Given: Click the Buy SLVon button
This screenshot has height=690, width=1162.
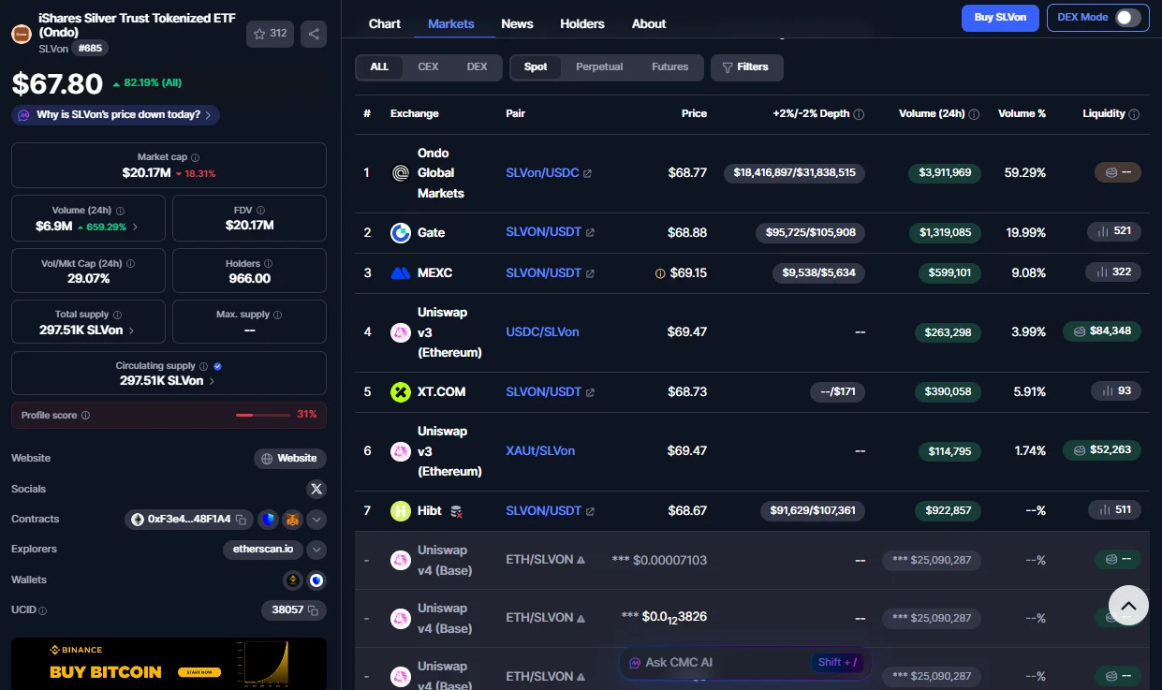Looking at the screenshot, I should pyautogui.click(x=999, y=18).
